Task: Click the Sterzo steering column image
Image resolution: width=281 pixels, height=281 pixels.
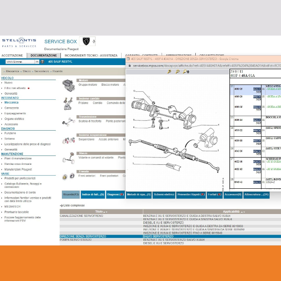Action: [69, 158]
